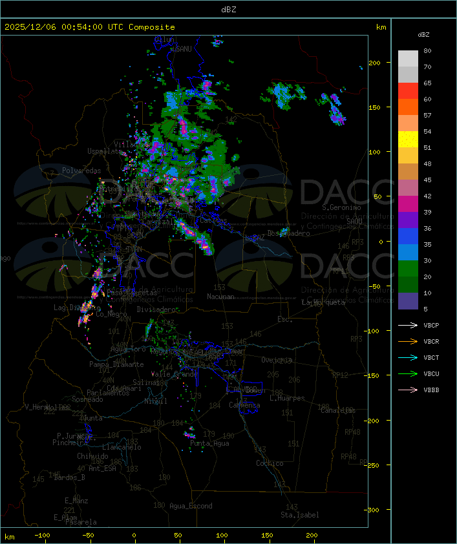
Task: Click the Cochico label on the map
Action: (x=270, y=463)
